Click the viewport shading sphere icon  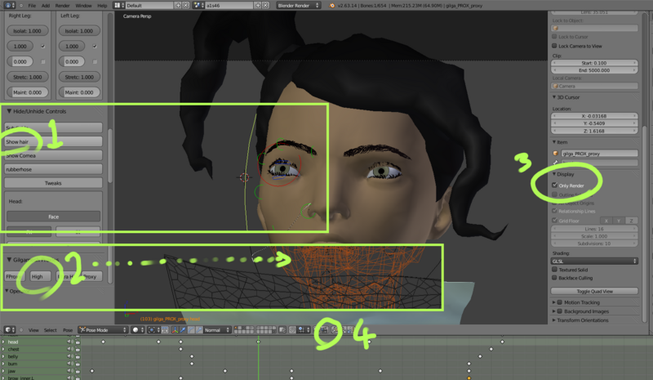[136, 330]
